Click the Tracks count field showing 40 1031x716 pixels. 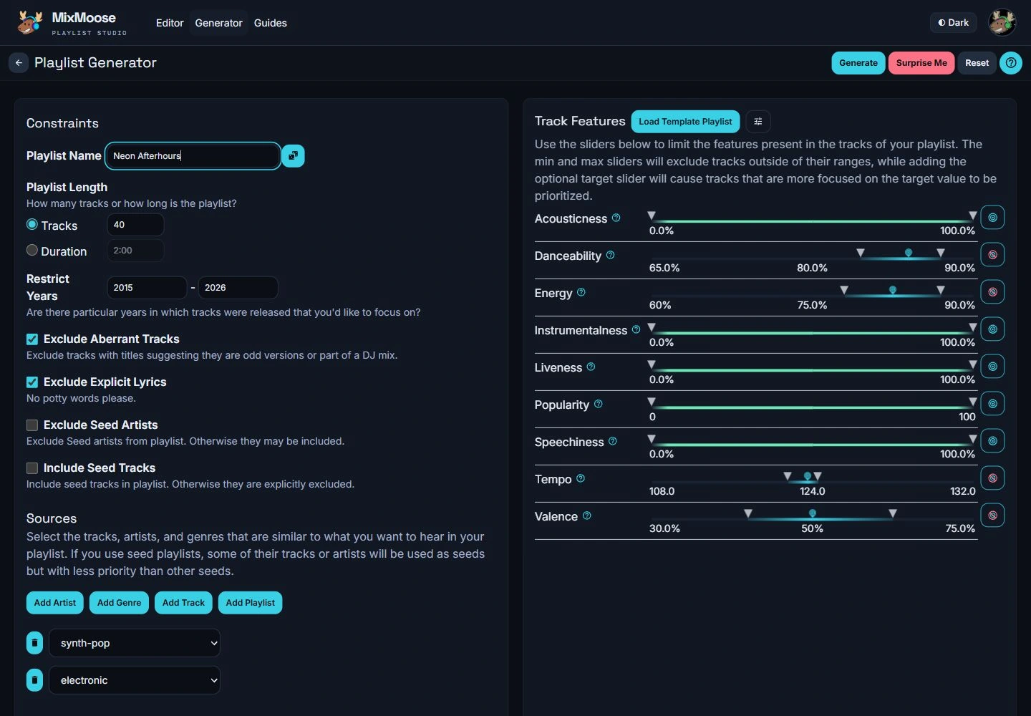pyautogui.click(x=135, y=225)
